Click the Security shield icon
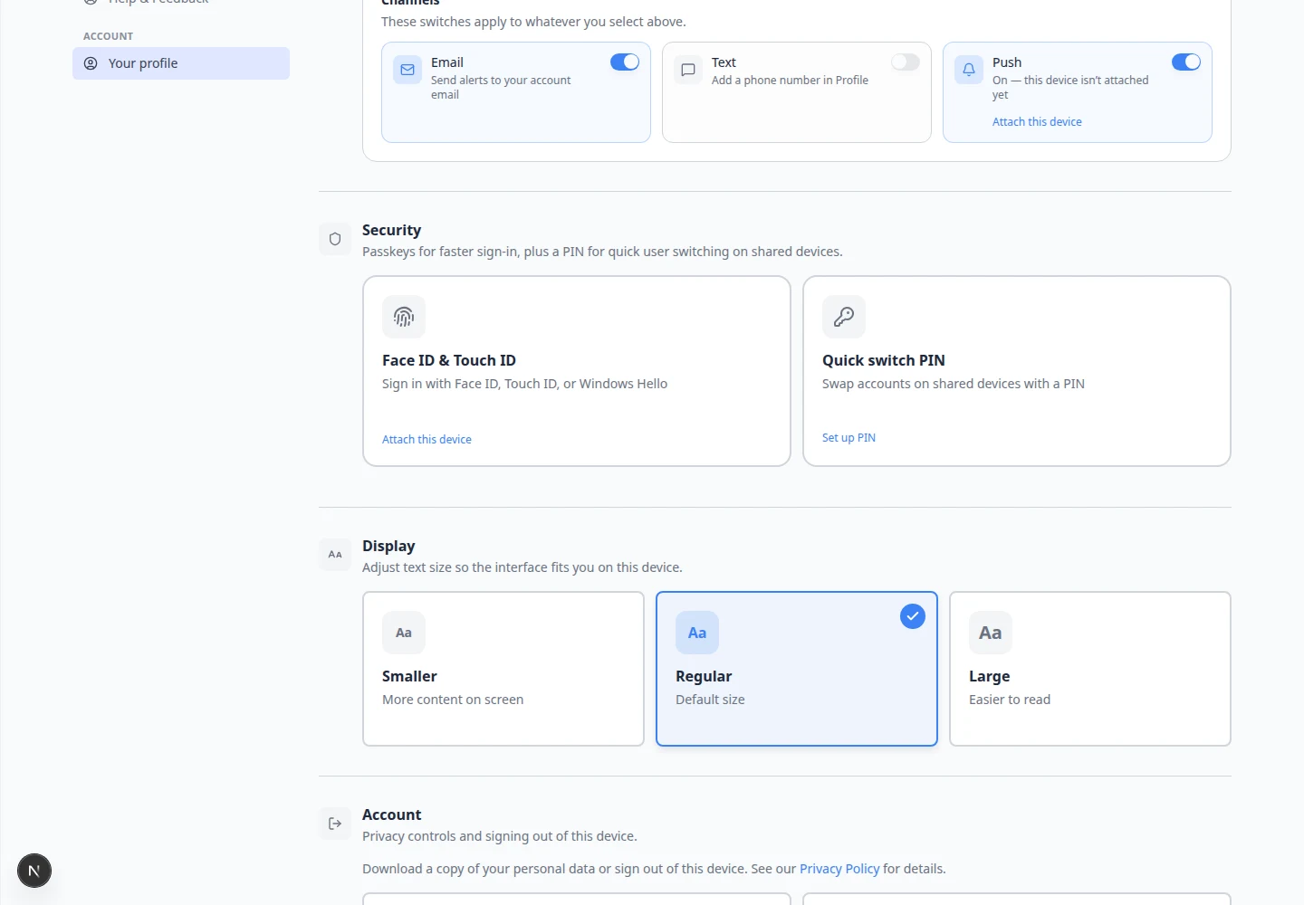This screenshot has height=905, width=1304. click(335, 239)
